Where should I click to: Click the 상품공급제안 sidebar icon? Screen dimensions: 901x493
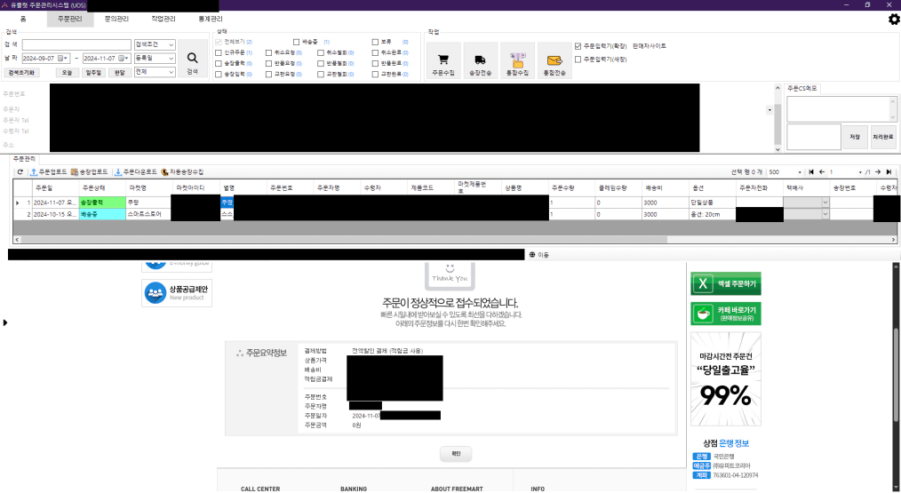[155, 293]
